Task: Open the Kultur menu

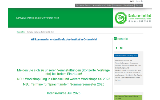Action: (109, 5)
